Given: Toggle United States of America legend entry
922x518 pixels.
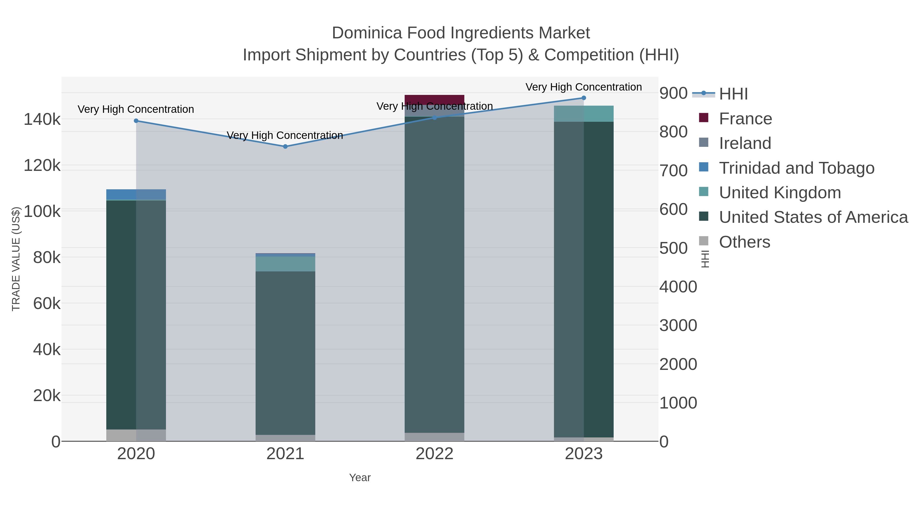Looking at the screenshot, I should pos(803,217).
